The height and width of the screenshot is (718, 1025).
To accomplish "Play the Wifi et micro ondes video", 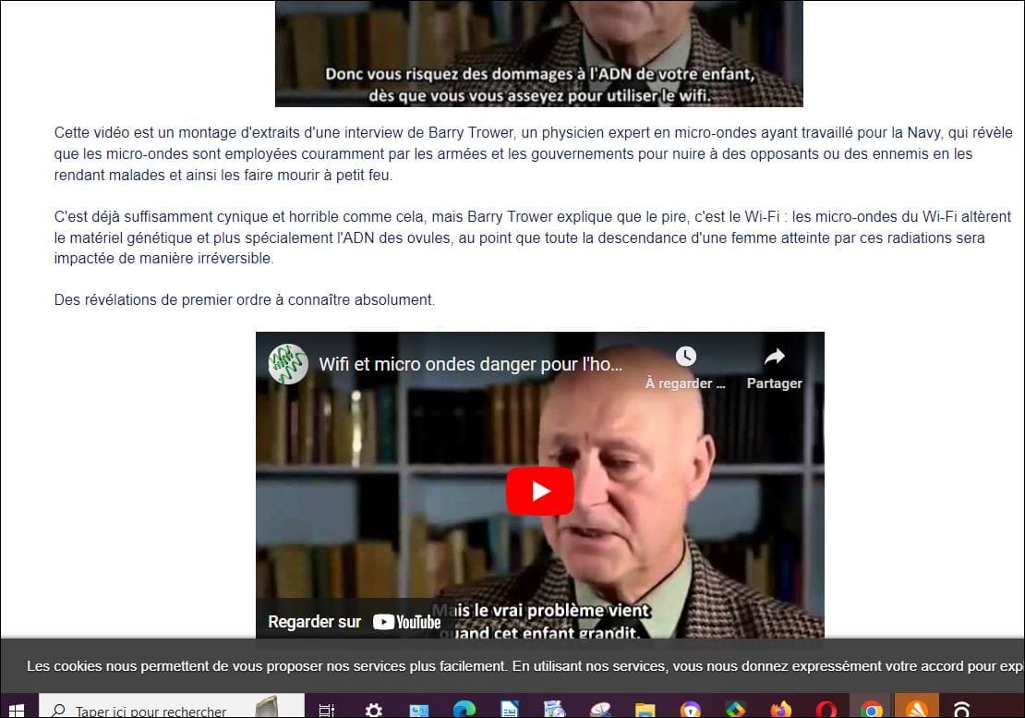I will [540, 491].
